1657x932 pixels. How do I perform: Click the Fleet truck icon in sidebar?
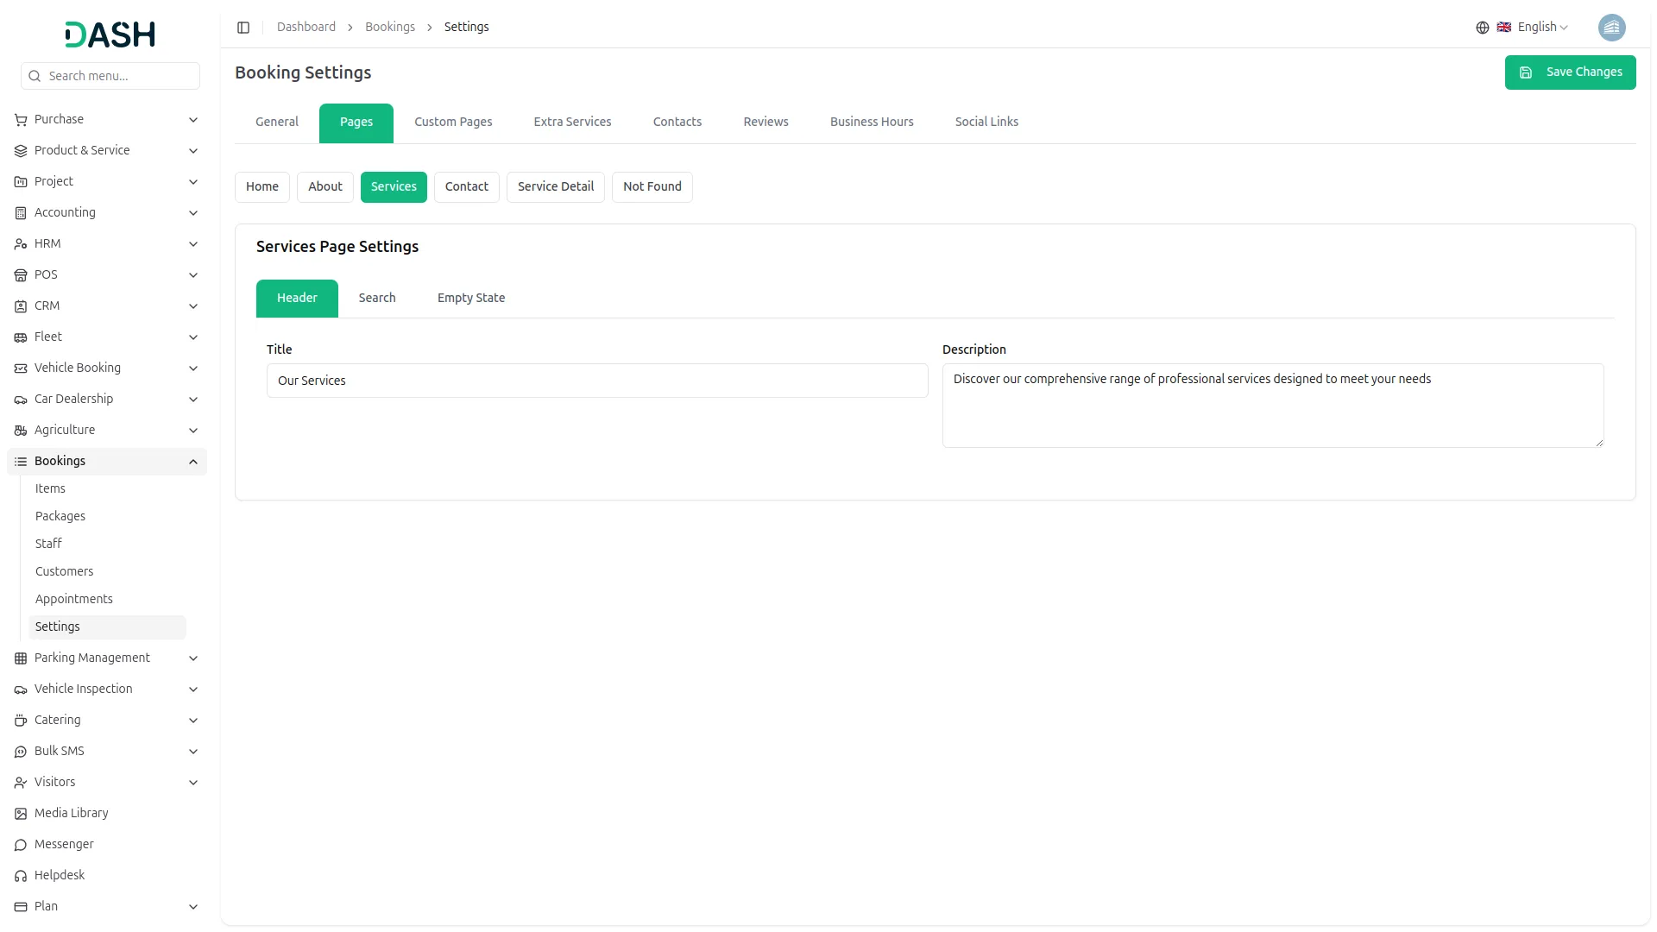[x=21, y=337]
